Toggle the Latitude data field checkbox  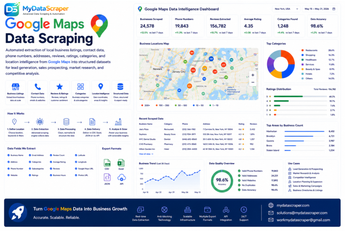click(76, 155)
